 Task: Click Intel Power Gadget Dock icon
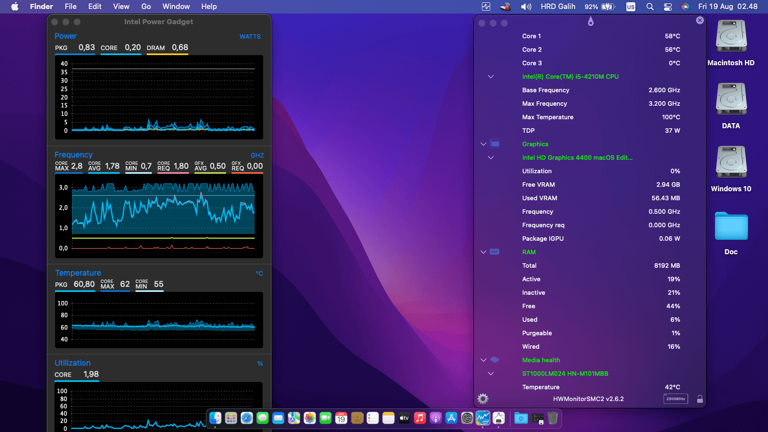[x=483, y=418]
